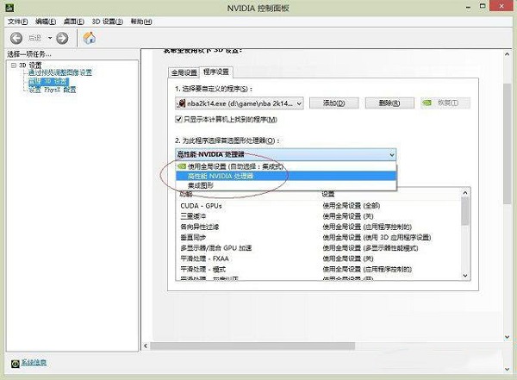
Task: Choose 高性能 NVIDIA 处理器 option
Action: [285, 176]
